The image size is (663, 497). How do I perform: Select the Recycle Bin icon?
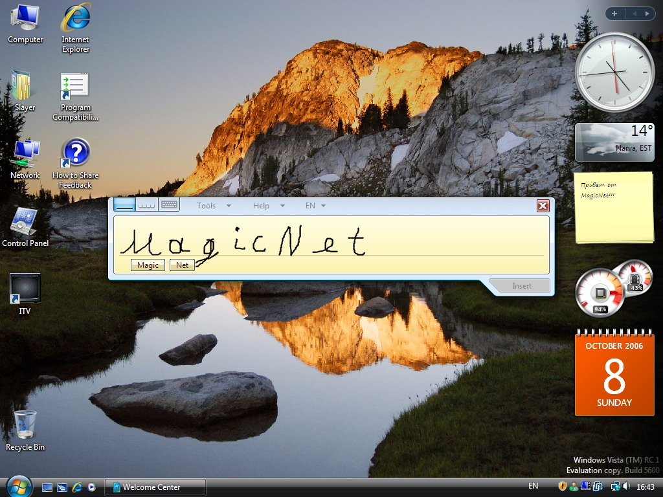[25, 430]
